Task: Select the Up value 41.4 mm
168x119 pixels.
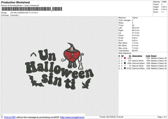Action: 136,33
